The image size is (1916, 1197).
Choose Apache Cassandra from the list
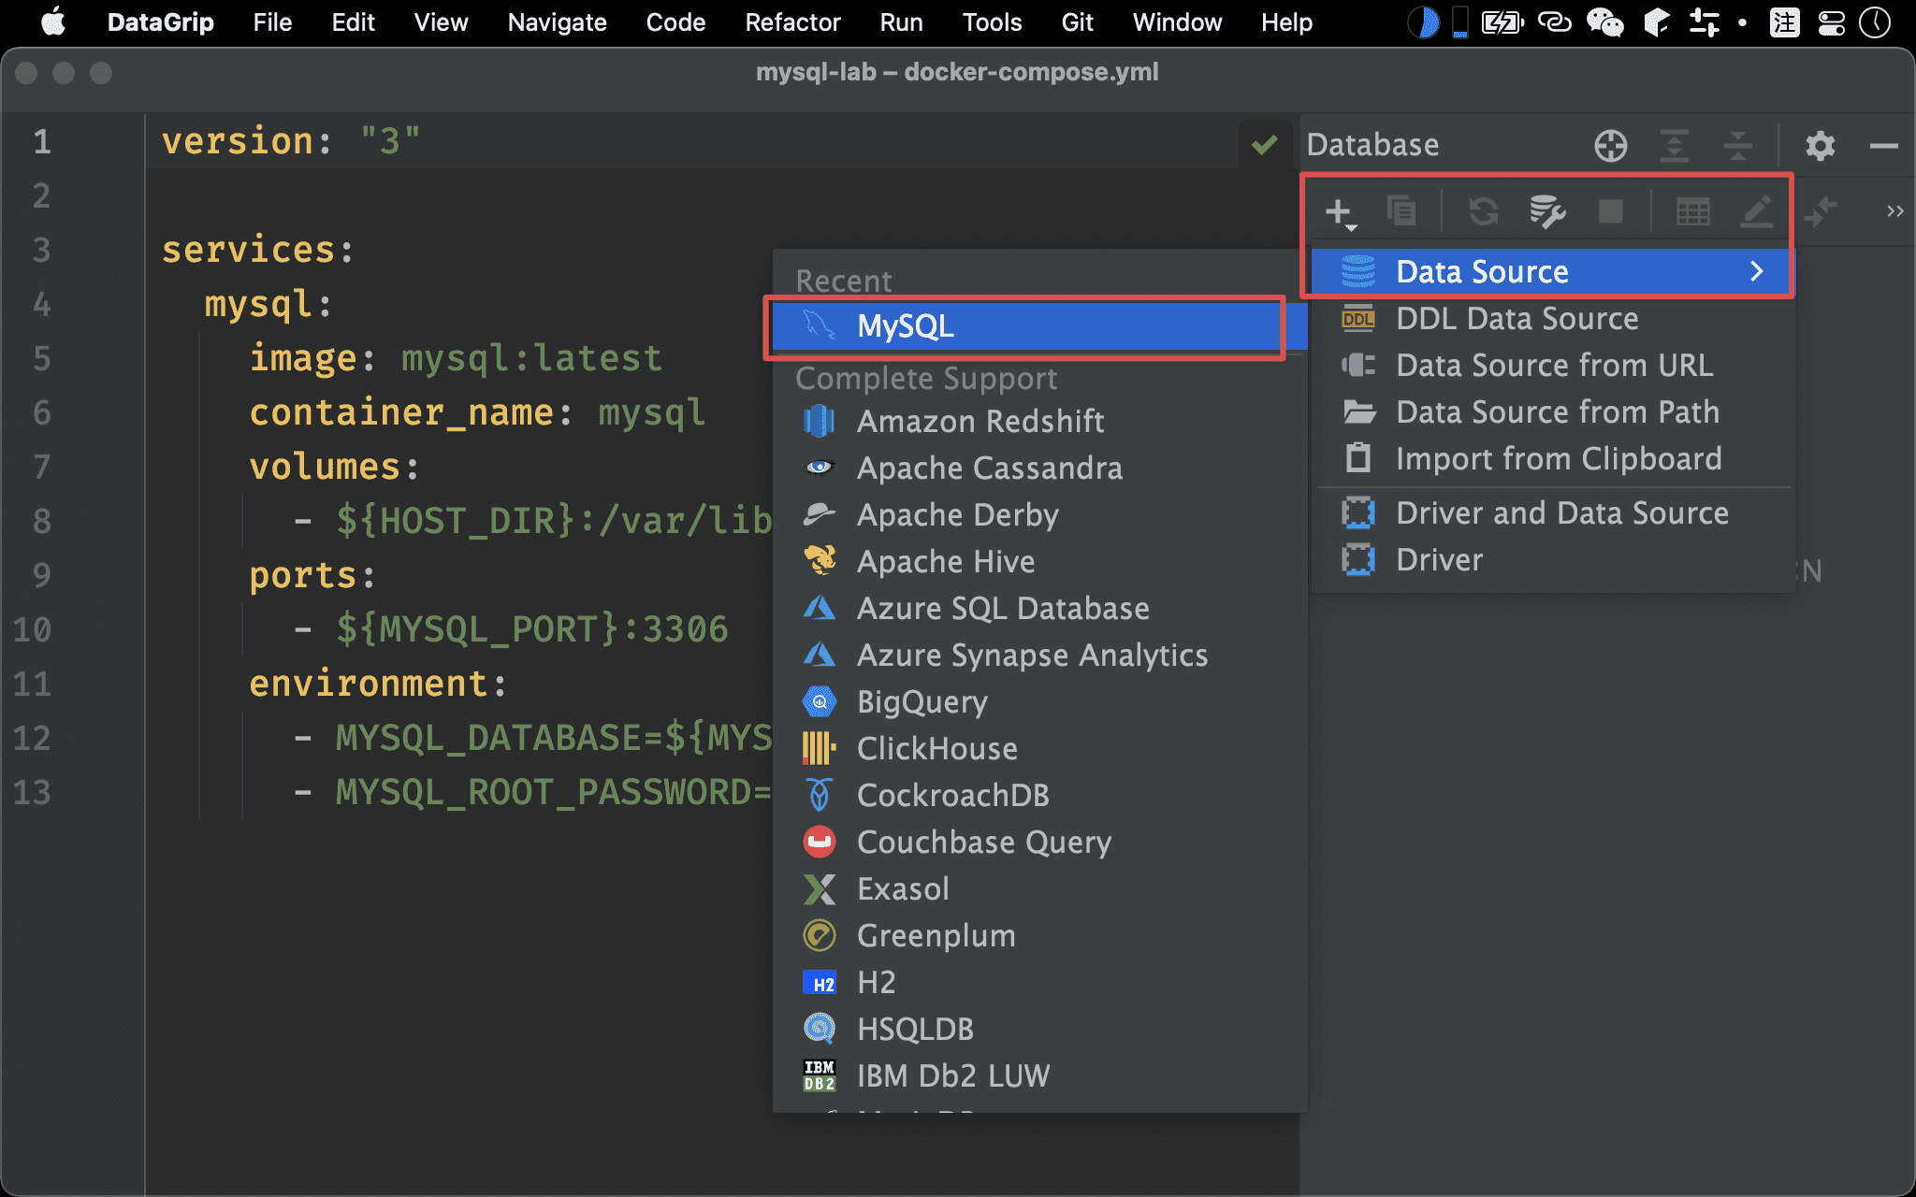click(1039, 468)
